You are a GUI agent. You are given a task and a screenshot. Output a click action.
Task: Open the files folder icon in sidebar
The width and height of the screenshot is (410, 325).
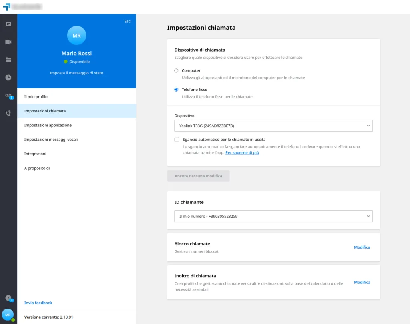click(x=8, y=60)
